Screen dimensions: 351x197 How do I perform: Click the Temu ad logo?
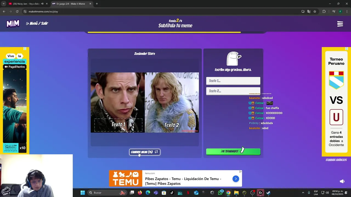coord(126,178)
